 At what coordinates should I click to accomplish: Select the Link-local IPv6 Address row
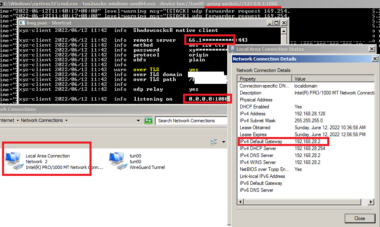tap(306, 176)
